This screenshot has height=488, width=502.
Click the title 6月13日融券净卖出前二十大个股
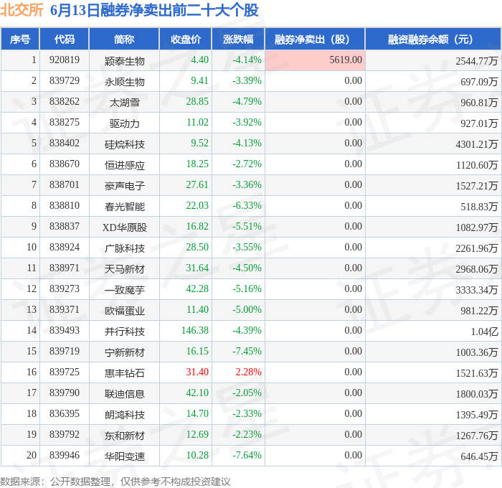coord(154,10)
